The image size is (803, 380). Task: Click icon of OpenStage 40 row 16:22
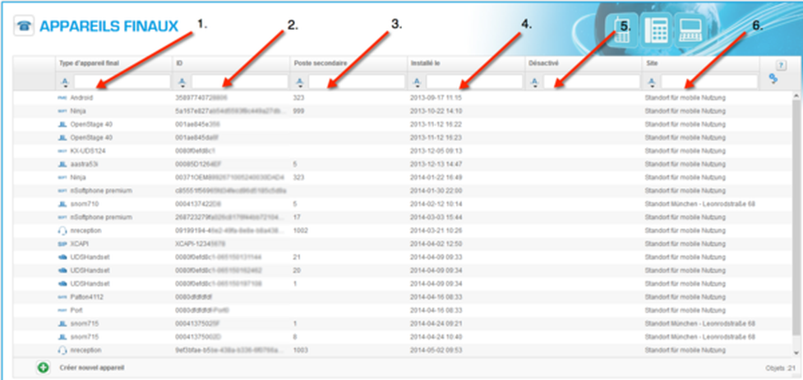click(62, 124)
